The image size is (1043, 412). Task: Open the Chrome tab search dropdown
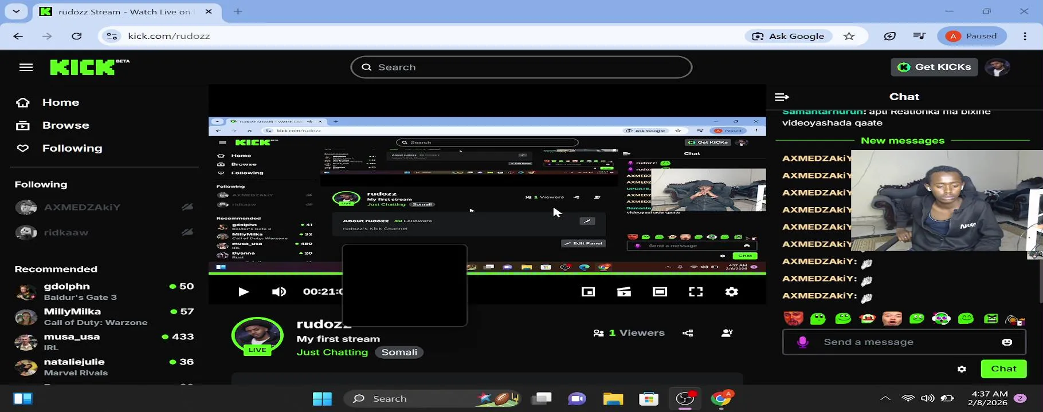(x=16, y=11)
